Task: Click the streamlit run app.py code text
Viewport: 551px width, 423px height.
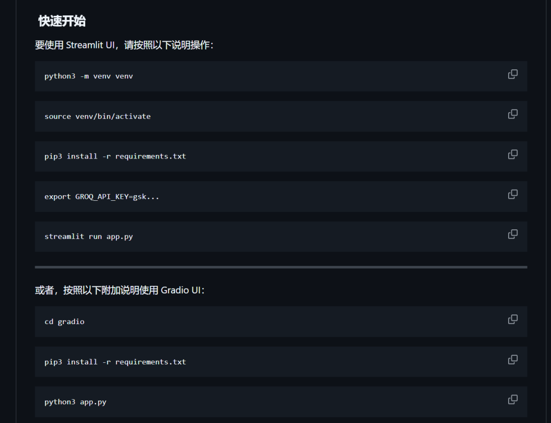Action: pyautogui.click(x=89, y=236)
